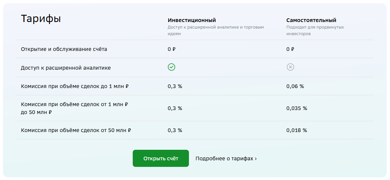Click the 0,06 % commission value
390x180 pixels.
pyautogui.click(x=295, y=86)
